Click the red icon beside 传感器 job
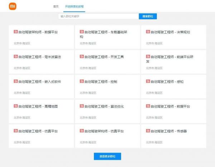The image size is (215, 167). (148, 131)
